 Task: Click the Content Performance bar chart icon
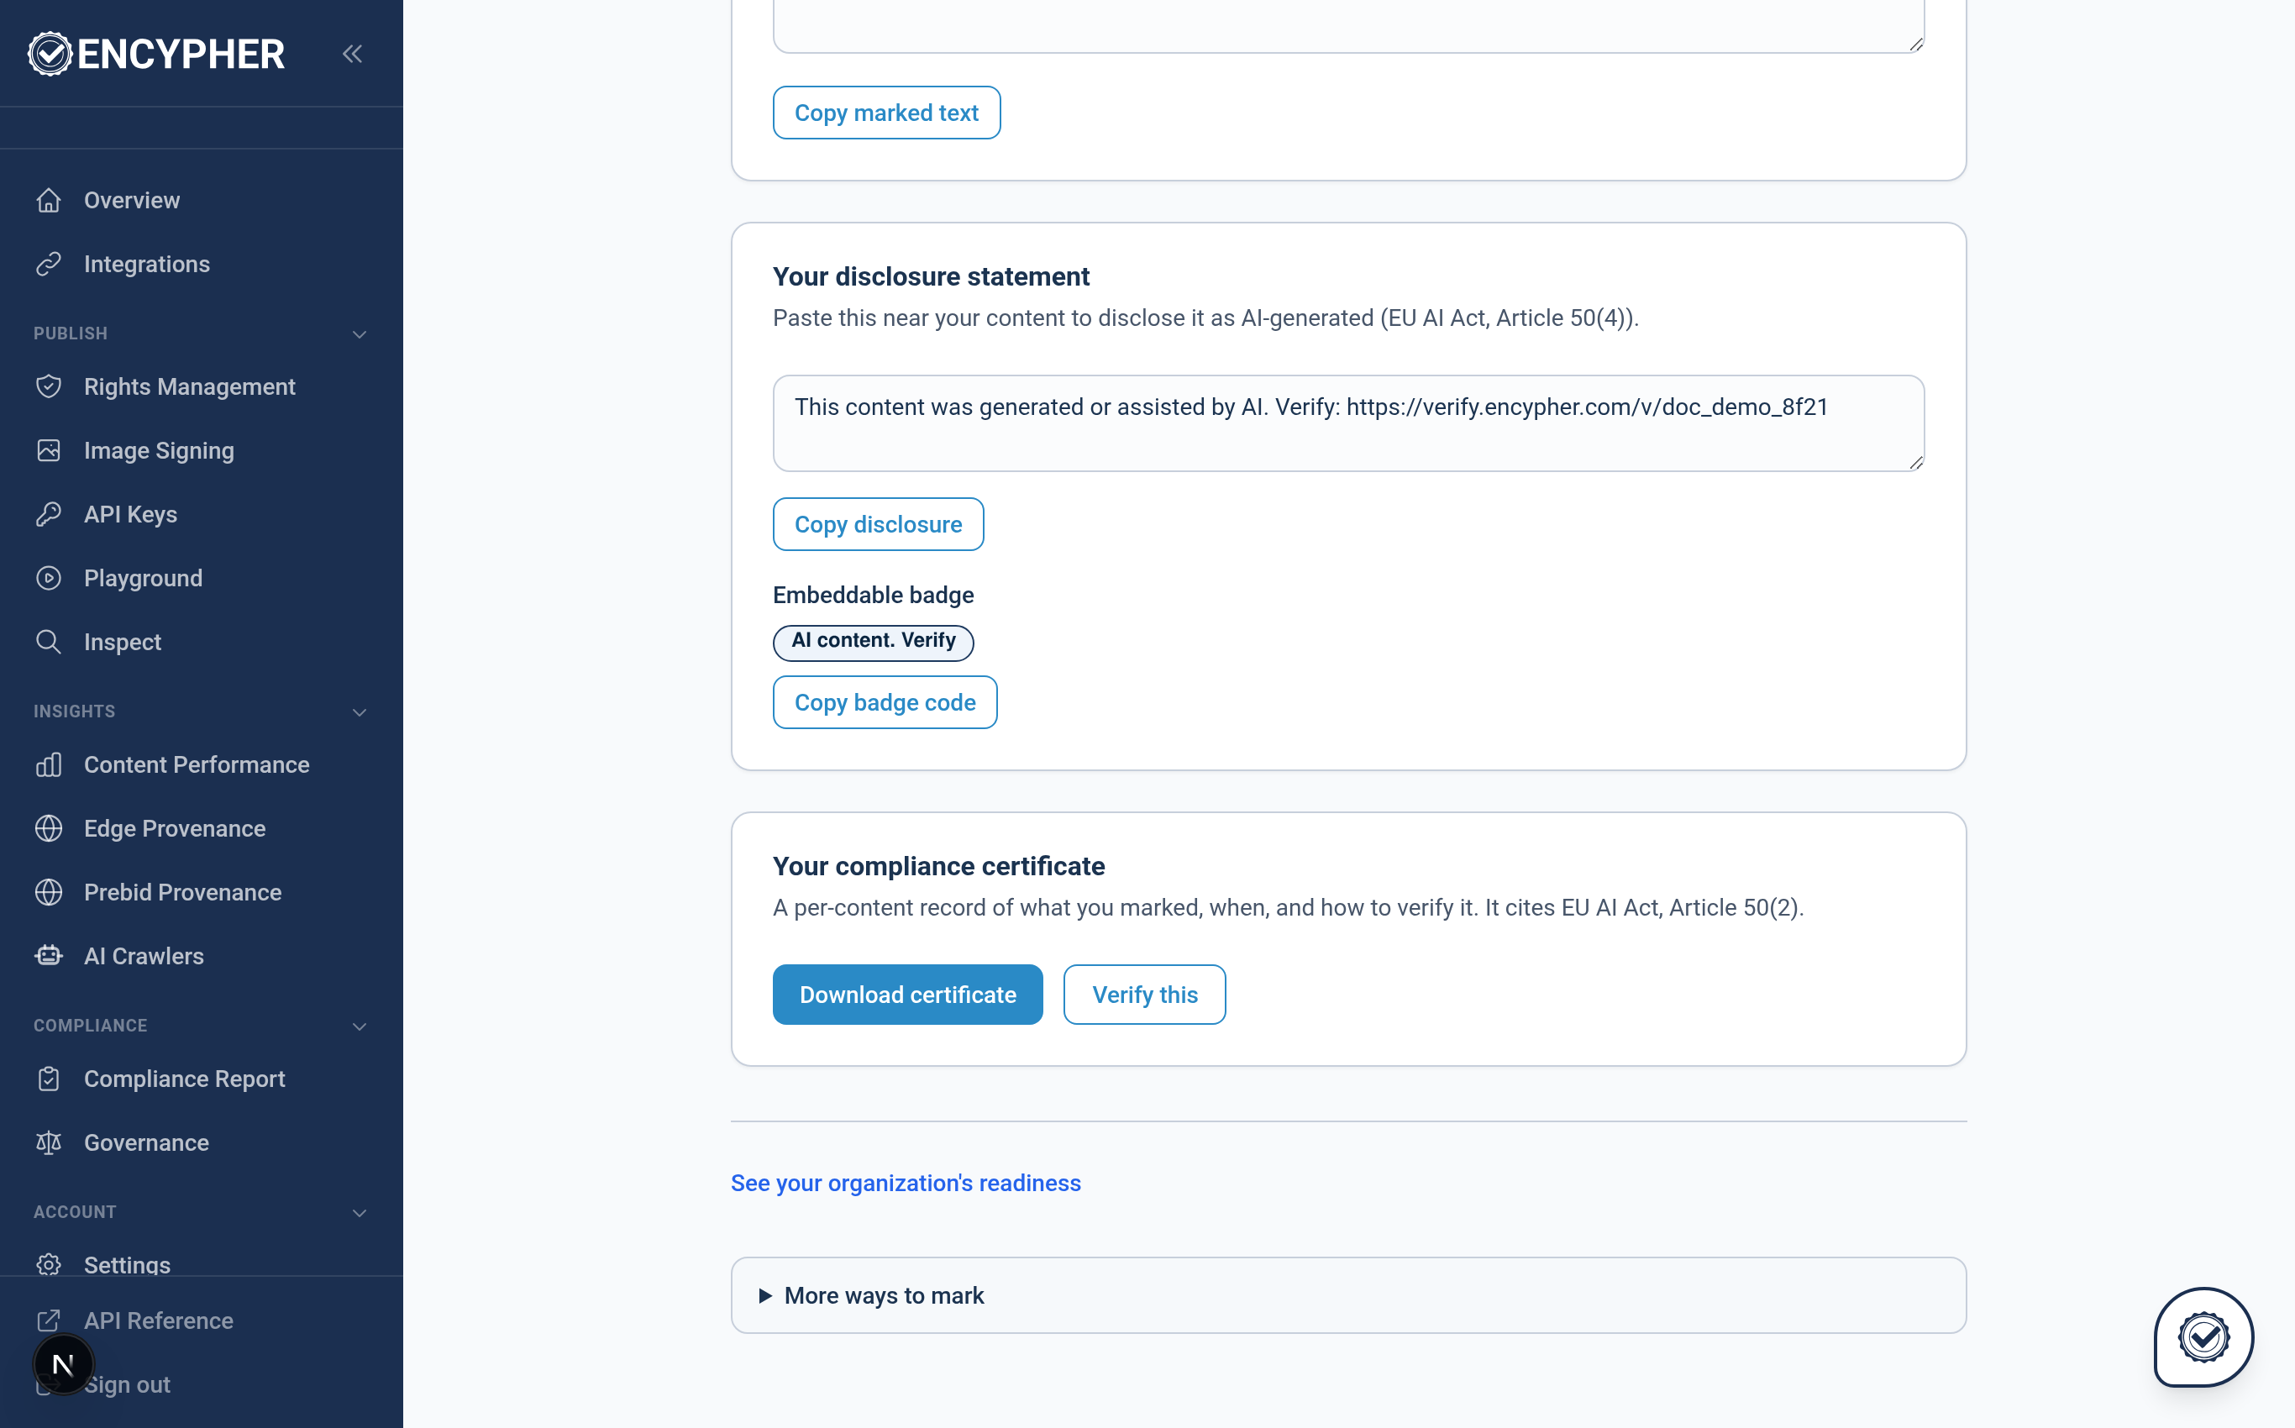coord(49,764)
